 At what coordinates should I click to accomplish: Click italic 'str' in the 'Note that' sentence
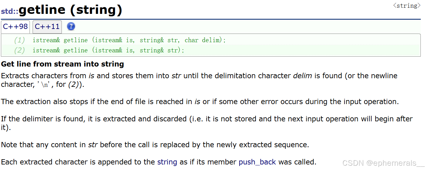click(93, 145)
